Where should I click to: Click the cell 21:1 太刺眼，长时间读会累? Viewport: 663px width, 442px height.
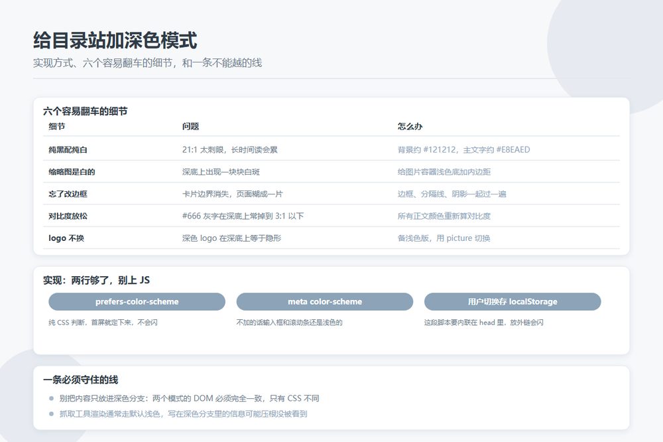click(x=230, y=150)
